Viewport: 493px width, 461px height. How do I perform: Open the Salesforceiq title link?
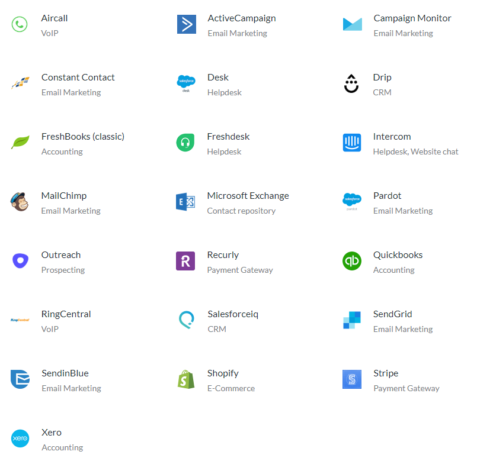coord(233,314)
